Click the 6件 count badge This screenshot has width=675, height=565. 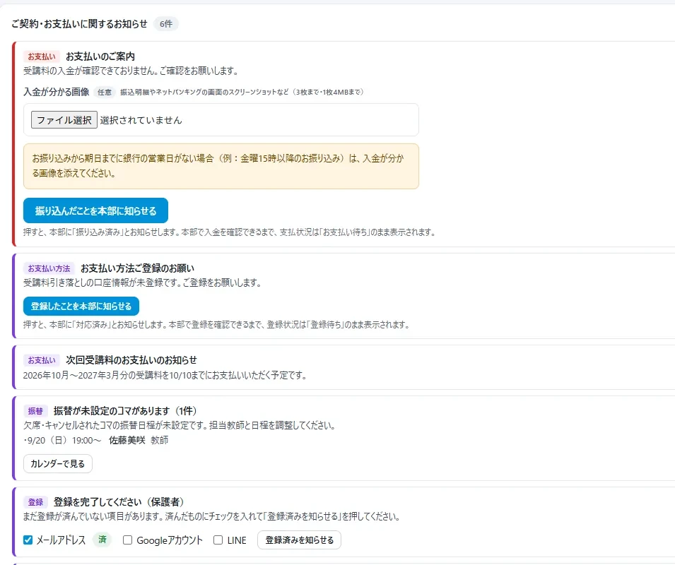(165, 24)
